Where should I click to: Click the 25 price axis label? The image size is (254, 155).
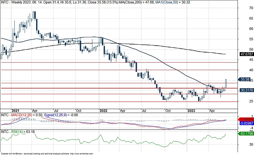pos(251,101)
